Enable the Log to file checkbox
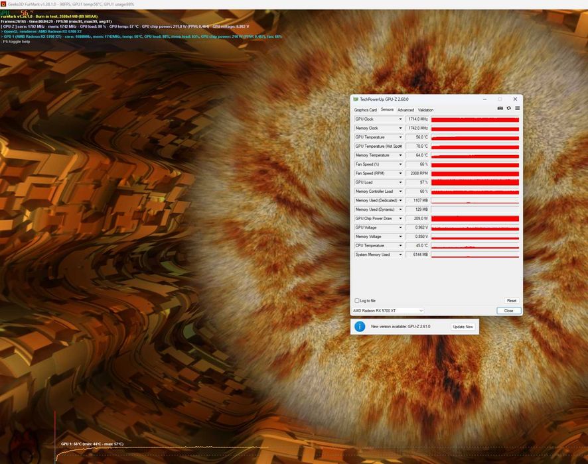588x464 pixels. coord(357,301)
